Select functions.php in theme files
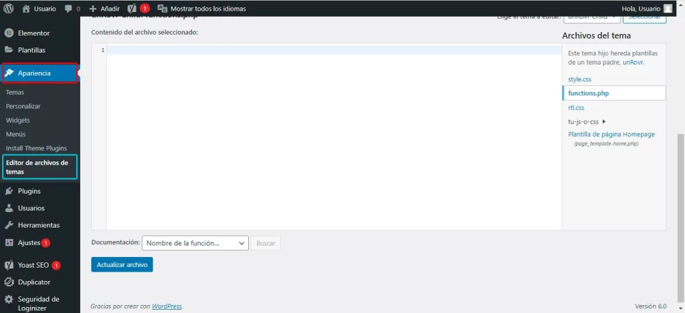The width and height of the screenshot is (685, 313). (614, 93)
